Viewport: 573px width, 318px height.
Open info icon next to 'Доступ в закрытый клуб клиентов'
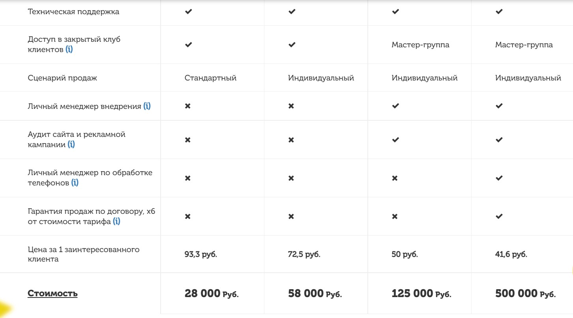click(69, 49)
